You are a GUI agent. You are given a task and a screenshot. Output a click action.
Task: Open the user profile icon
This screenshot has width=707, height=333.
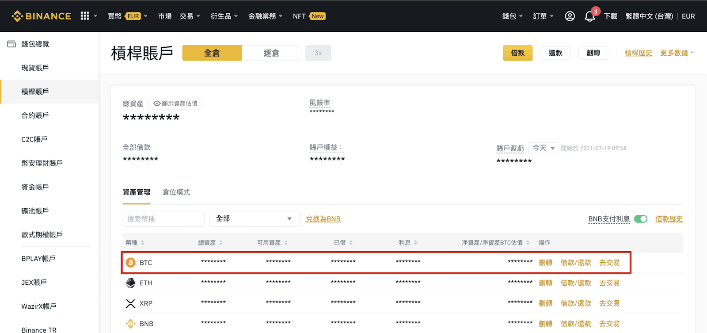click(x=570, y=16)
